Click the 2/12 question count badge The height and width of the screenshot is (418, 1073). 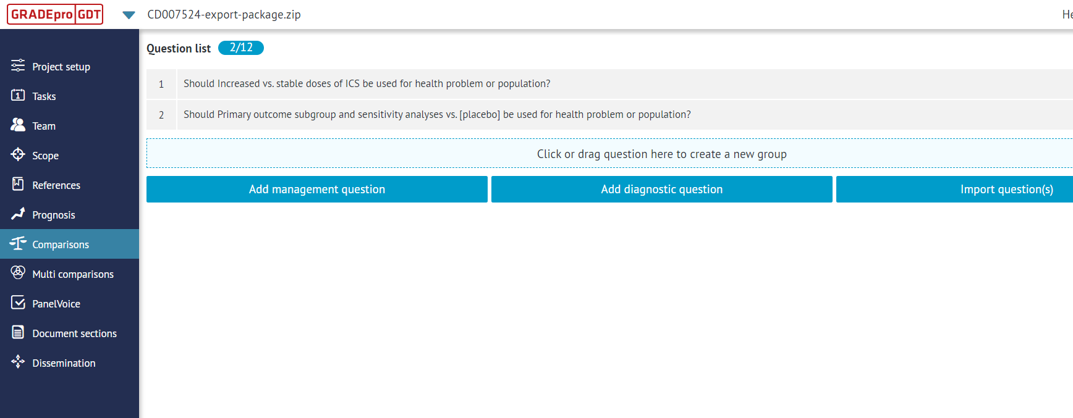tap(241, 48)
